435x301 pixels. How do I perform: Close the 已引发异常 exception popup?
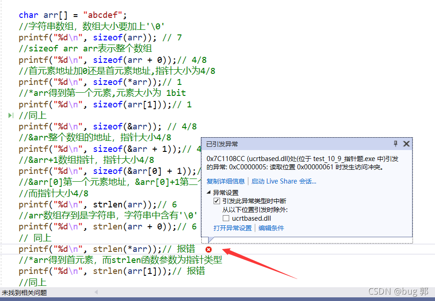(406, 144)
